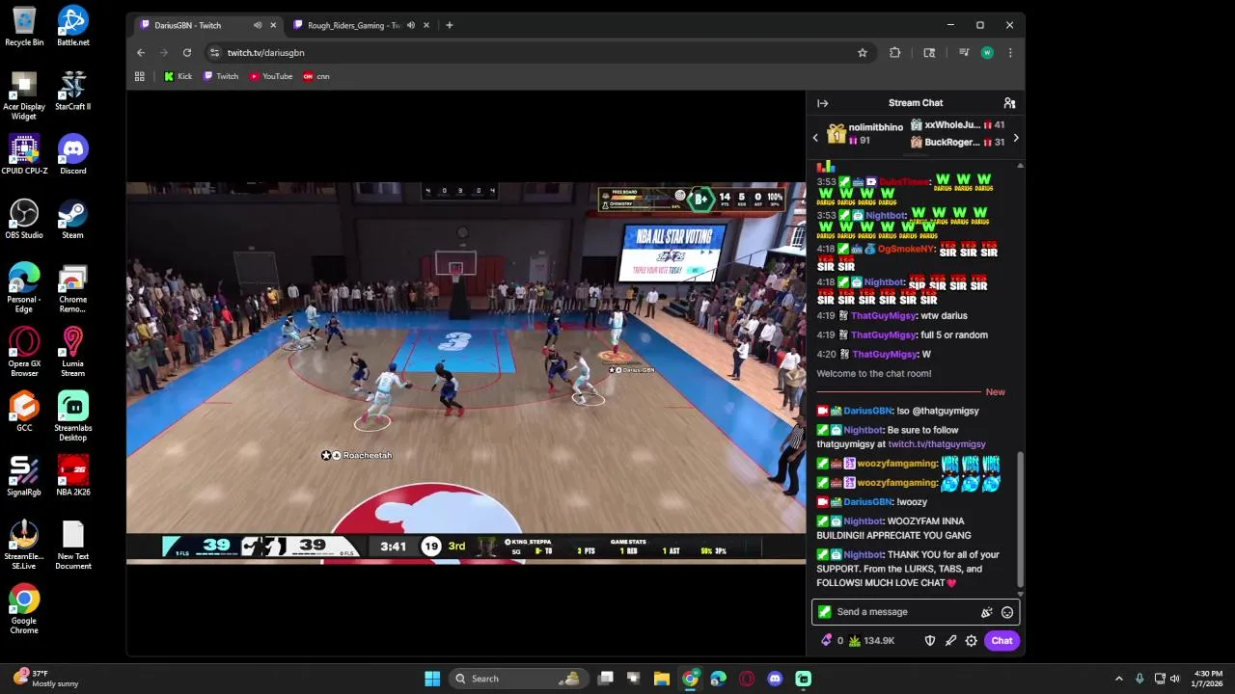Reload the Twitch page
The width and height of the screenshot is (1235, 694).
pyautogui.click(x=187, y=53)
